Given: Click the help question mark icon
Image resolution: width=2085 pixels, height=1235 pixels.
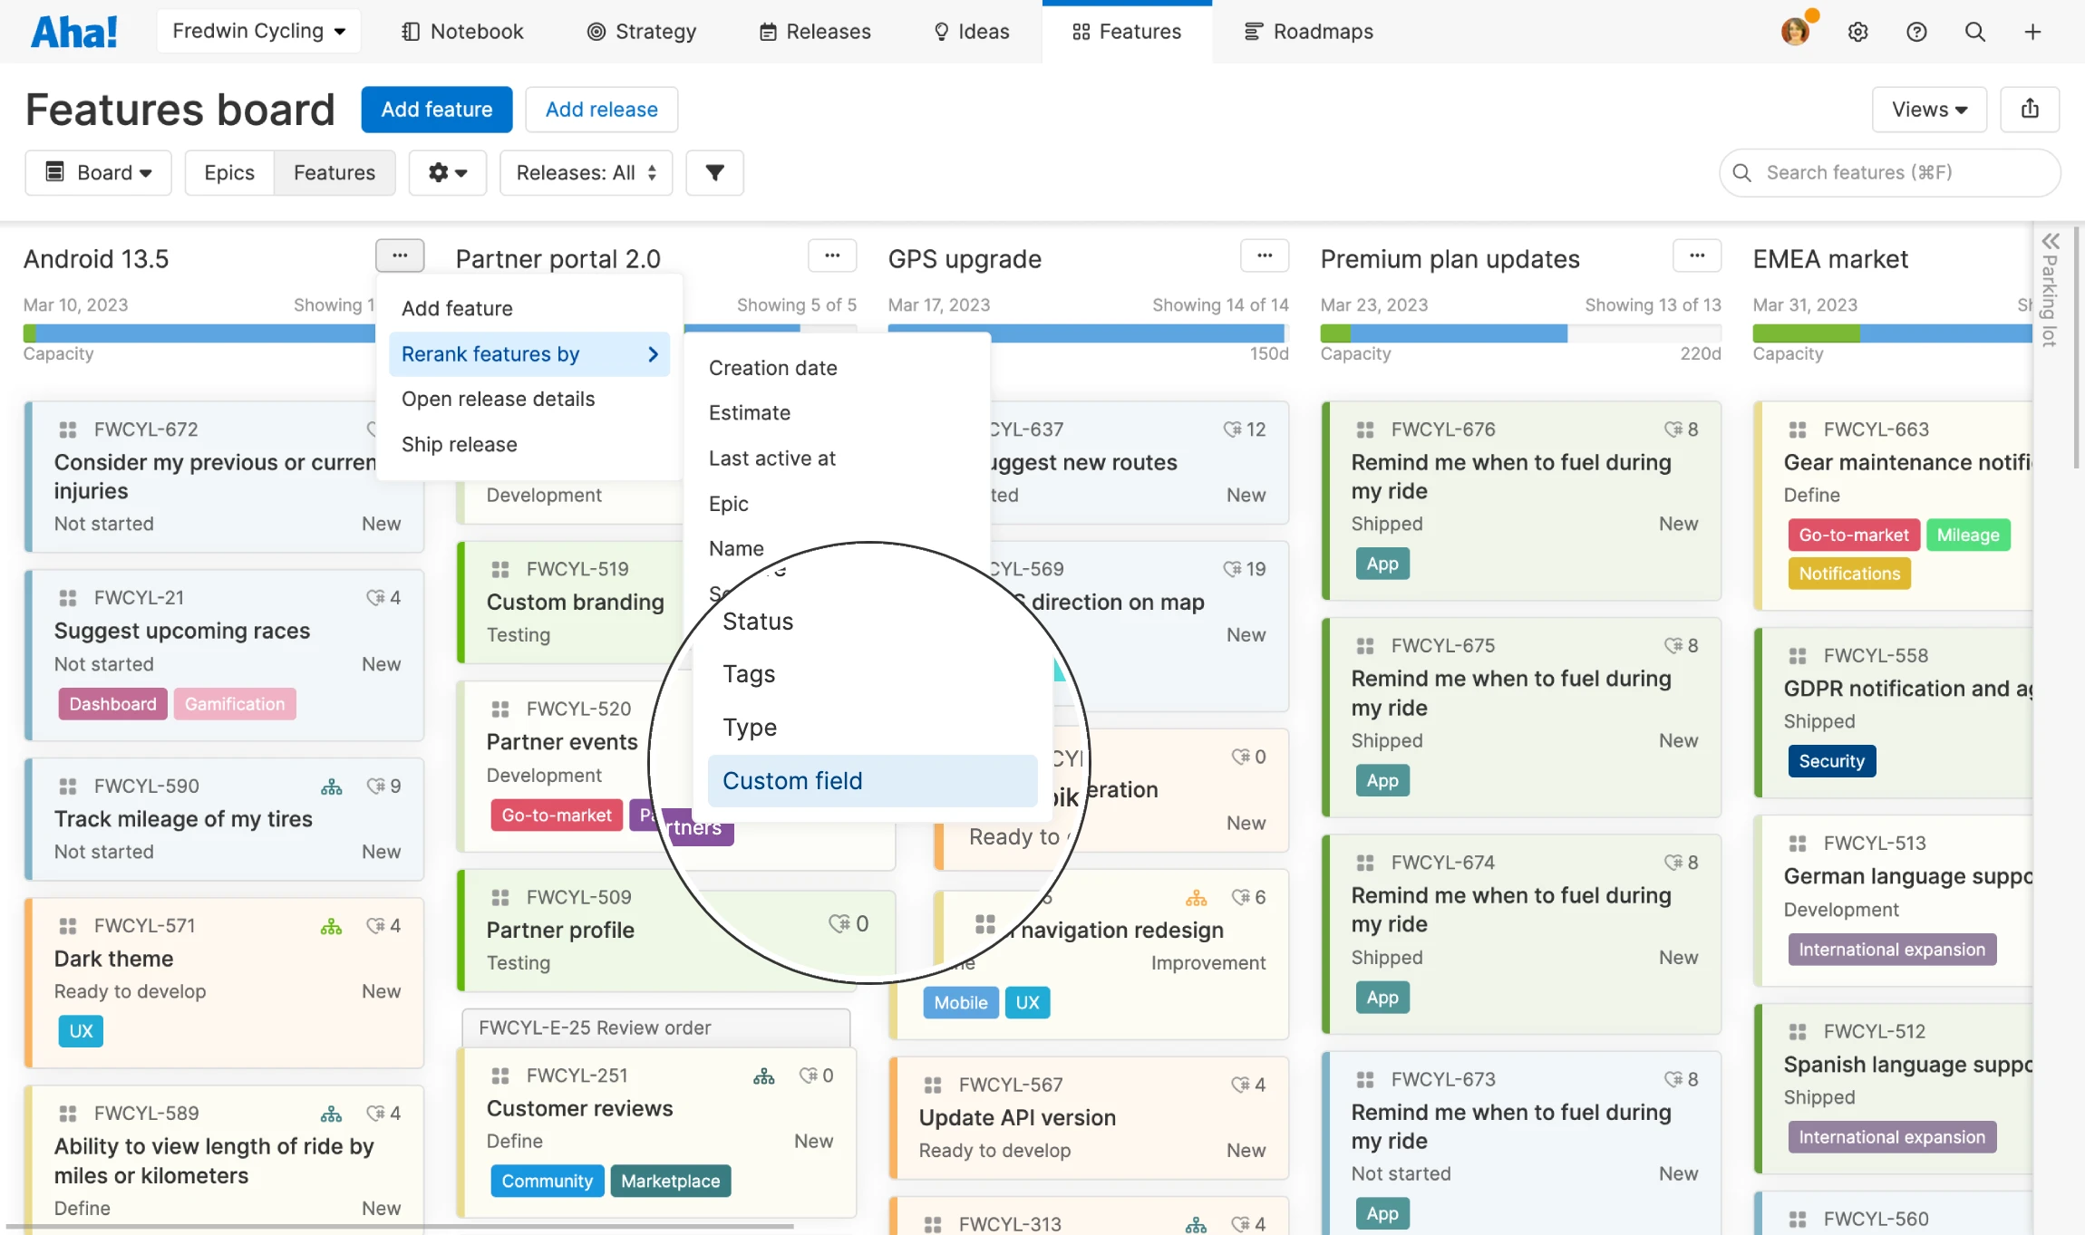Looking at the screenshot, I should pos(1916,32).
